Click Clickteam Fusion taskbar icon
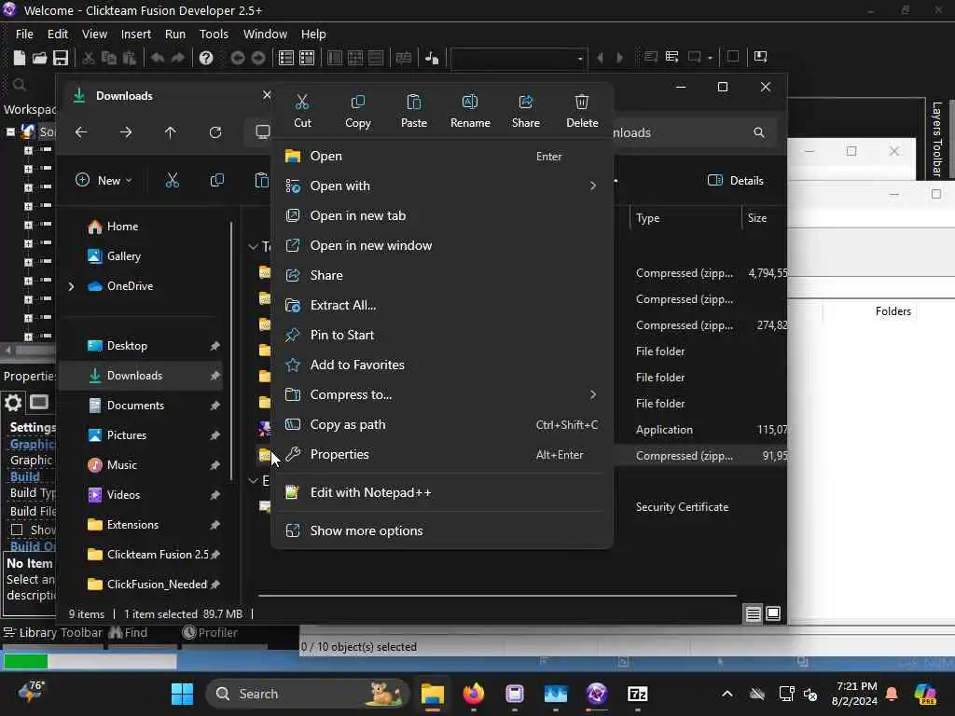955x716 pixels. [597, 694]
